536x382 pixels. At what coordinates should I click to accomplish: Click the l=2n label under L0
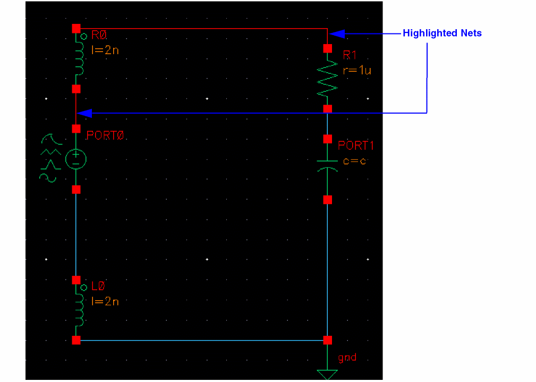coord(105,301)
